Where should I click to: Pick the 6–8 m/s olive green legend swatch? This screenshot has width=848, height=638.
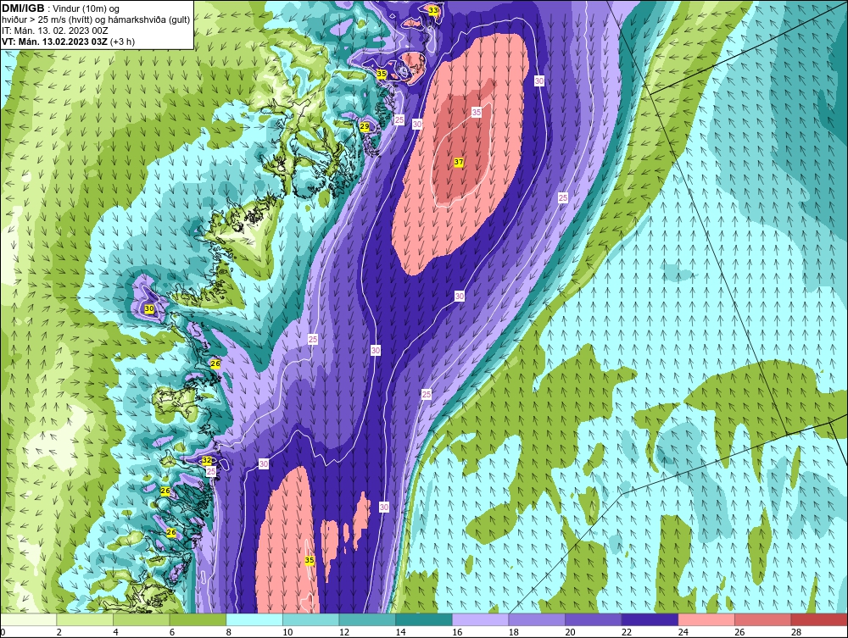[x=198, y=619]
